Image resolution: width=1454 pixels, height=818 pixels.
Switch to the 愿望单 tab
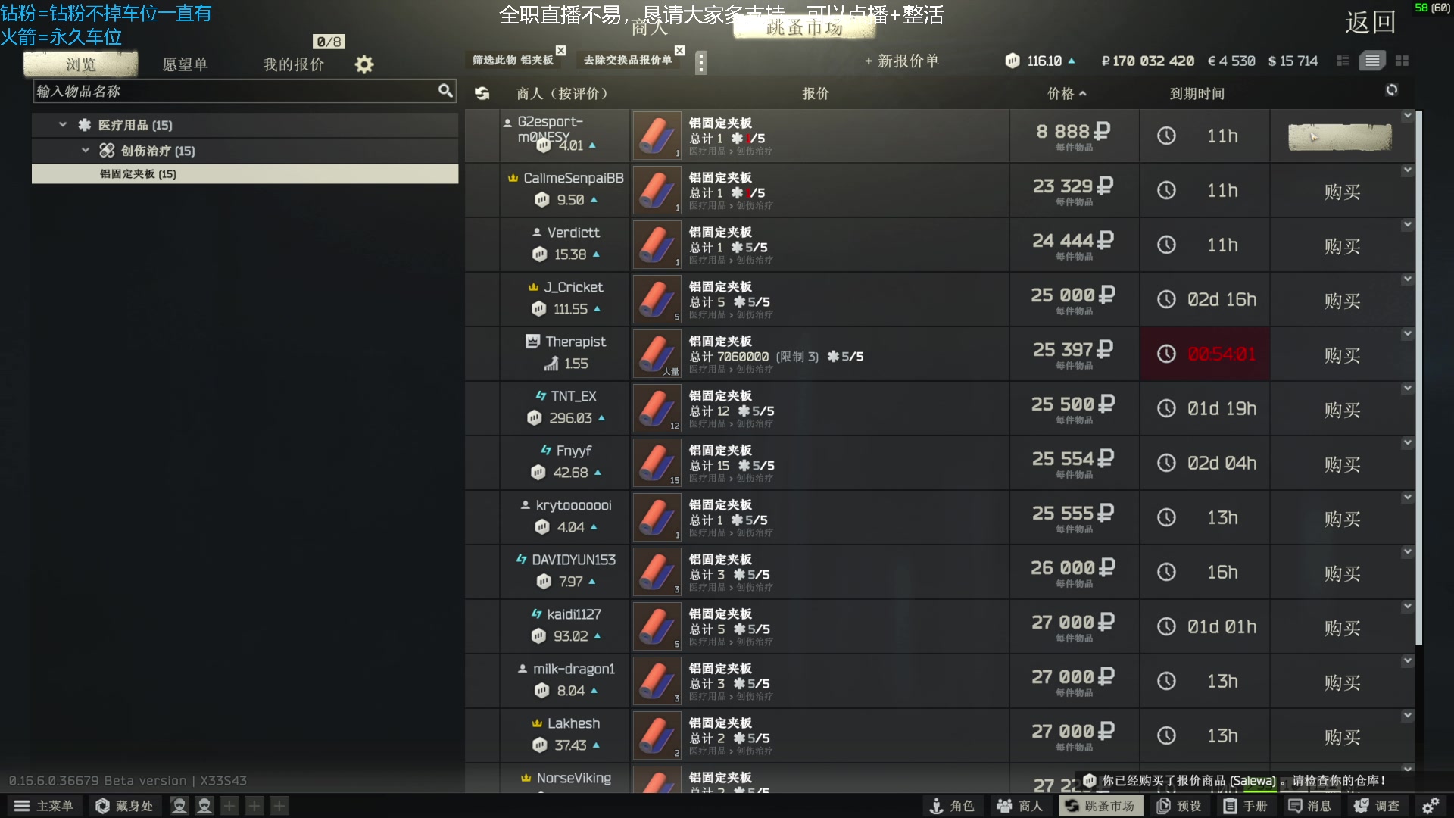(x=185, y=64)
